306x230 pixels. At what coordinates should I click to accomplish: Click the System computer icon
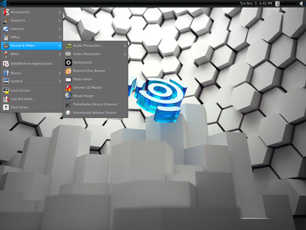coord(6,81)
